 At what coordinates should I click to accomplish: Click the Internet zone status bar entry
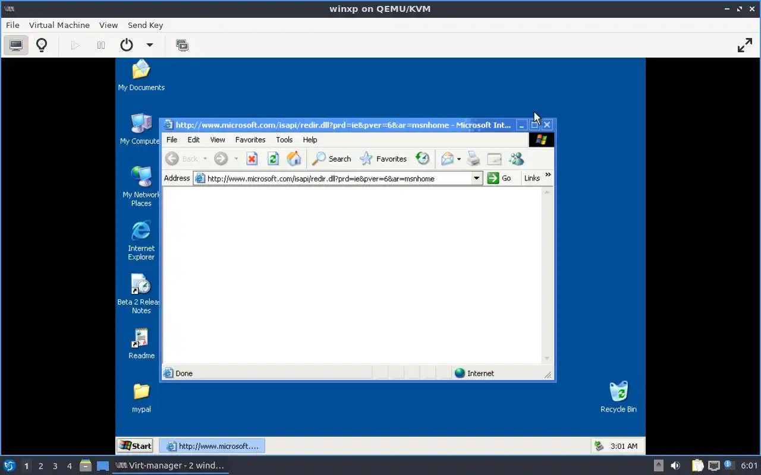coord(474,373)
